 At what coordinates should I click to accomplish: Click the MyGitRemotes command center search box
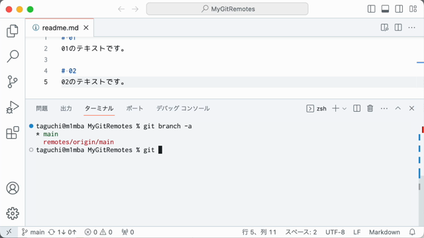click(x=227, y=9)
